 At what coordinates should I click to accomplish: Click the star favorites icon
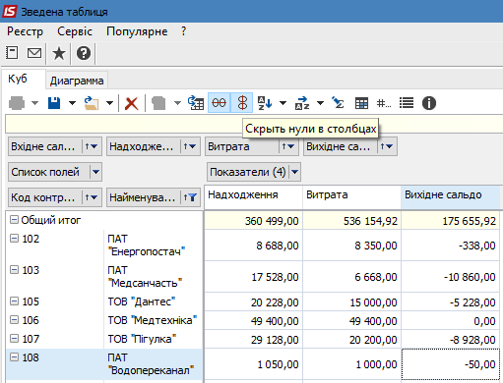59,53
